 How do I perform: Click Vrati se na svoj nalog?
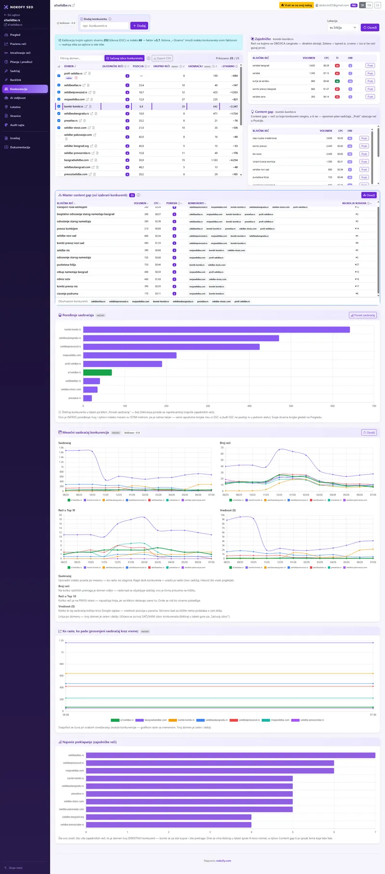[x=296, y=5]
